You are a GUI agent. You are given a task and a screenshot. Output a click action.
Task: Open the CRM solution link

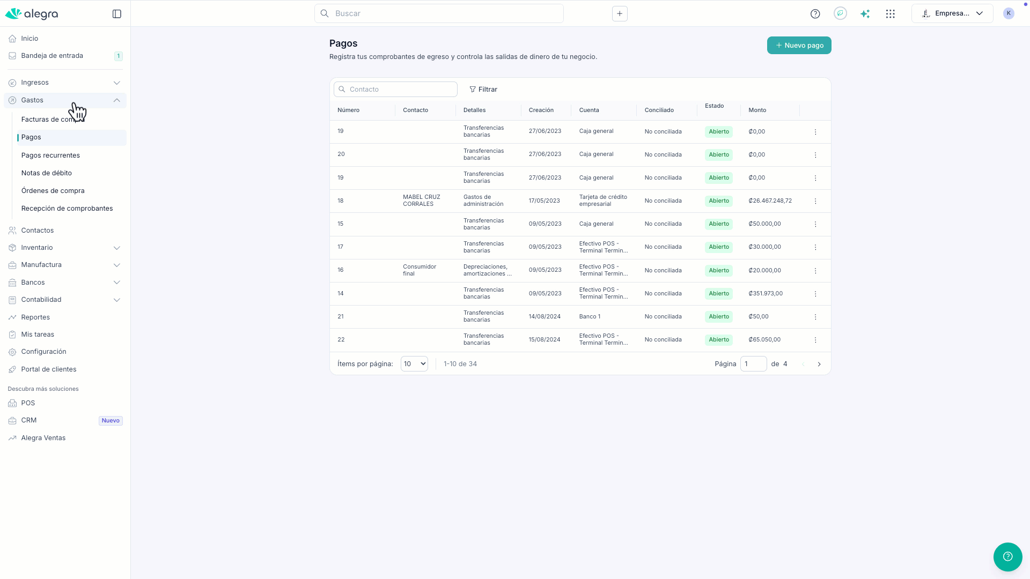pos(29,420)
